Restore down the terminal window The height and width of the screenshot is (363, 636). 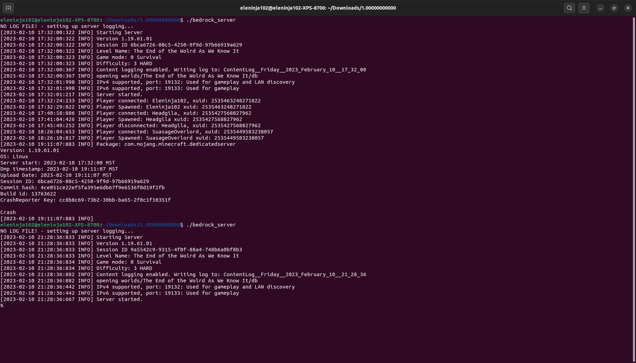614,8
